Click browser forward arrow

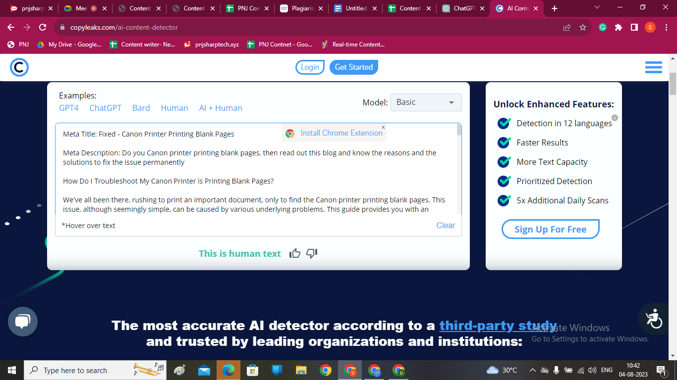[27, 27]
